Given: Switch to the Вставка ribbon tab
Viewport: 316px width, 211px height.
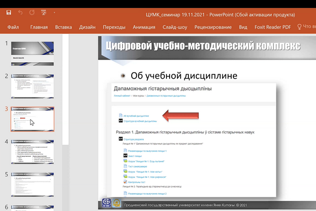Looking at the screenshot, I should coord(63,26).
